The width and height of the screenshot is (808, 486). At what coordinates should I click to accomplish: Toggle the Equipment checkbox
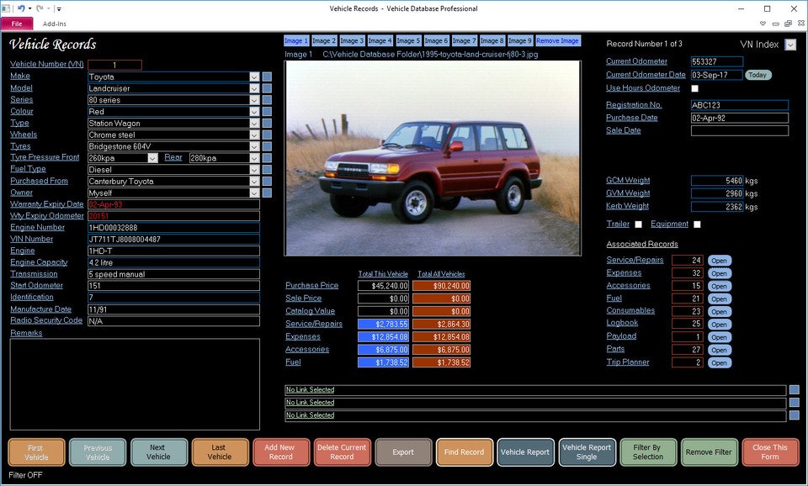tap(697, 225)
